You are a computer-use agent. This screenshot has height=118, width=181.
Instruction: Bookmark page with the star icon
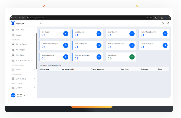151,18
